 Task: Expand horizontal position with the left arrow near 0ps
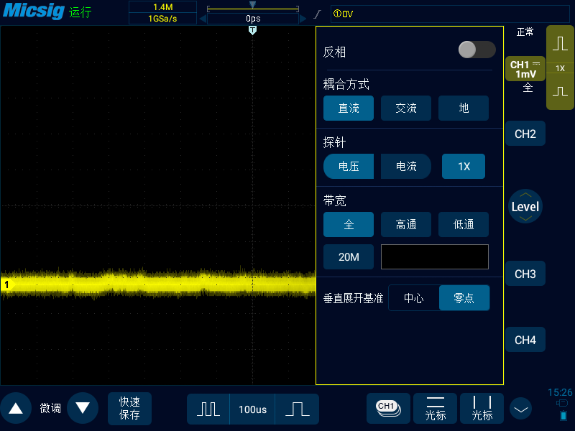(x=205, y=19)
